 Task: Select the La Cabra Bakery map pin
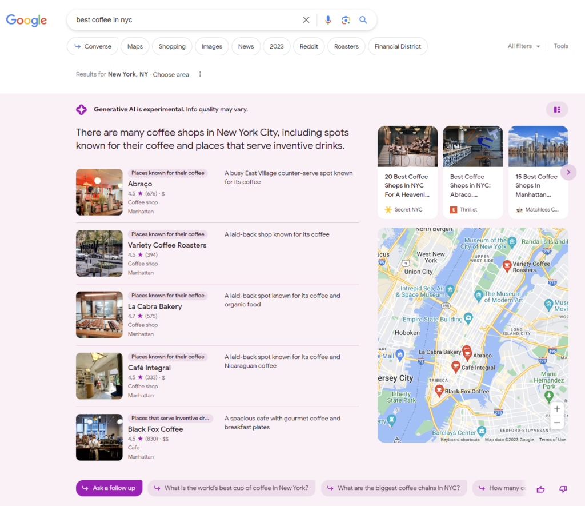coord(466,350)
